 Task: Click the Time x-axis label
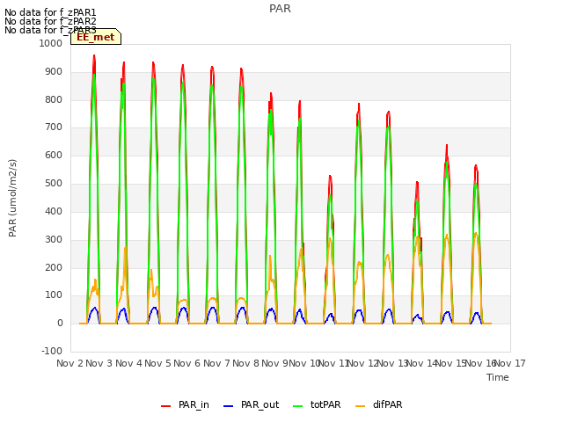click(x=498, y=377)
